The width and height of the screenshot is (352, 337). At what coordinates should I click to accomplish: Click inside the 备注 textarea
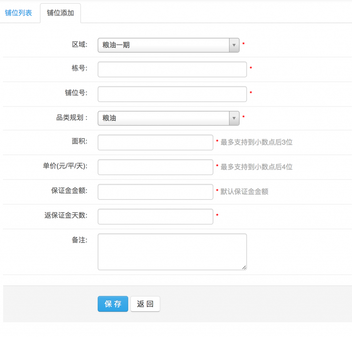click(172, 252)
